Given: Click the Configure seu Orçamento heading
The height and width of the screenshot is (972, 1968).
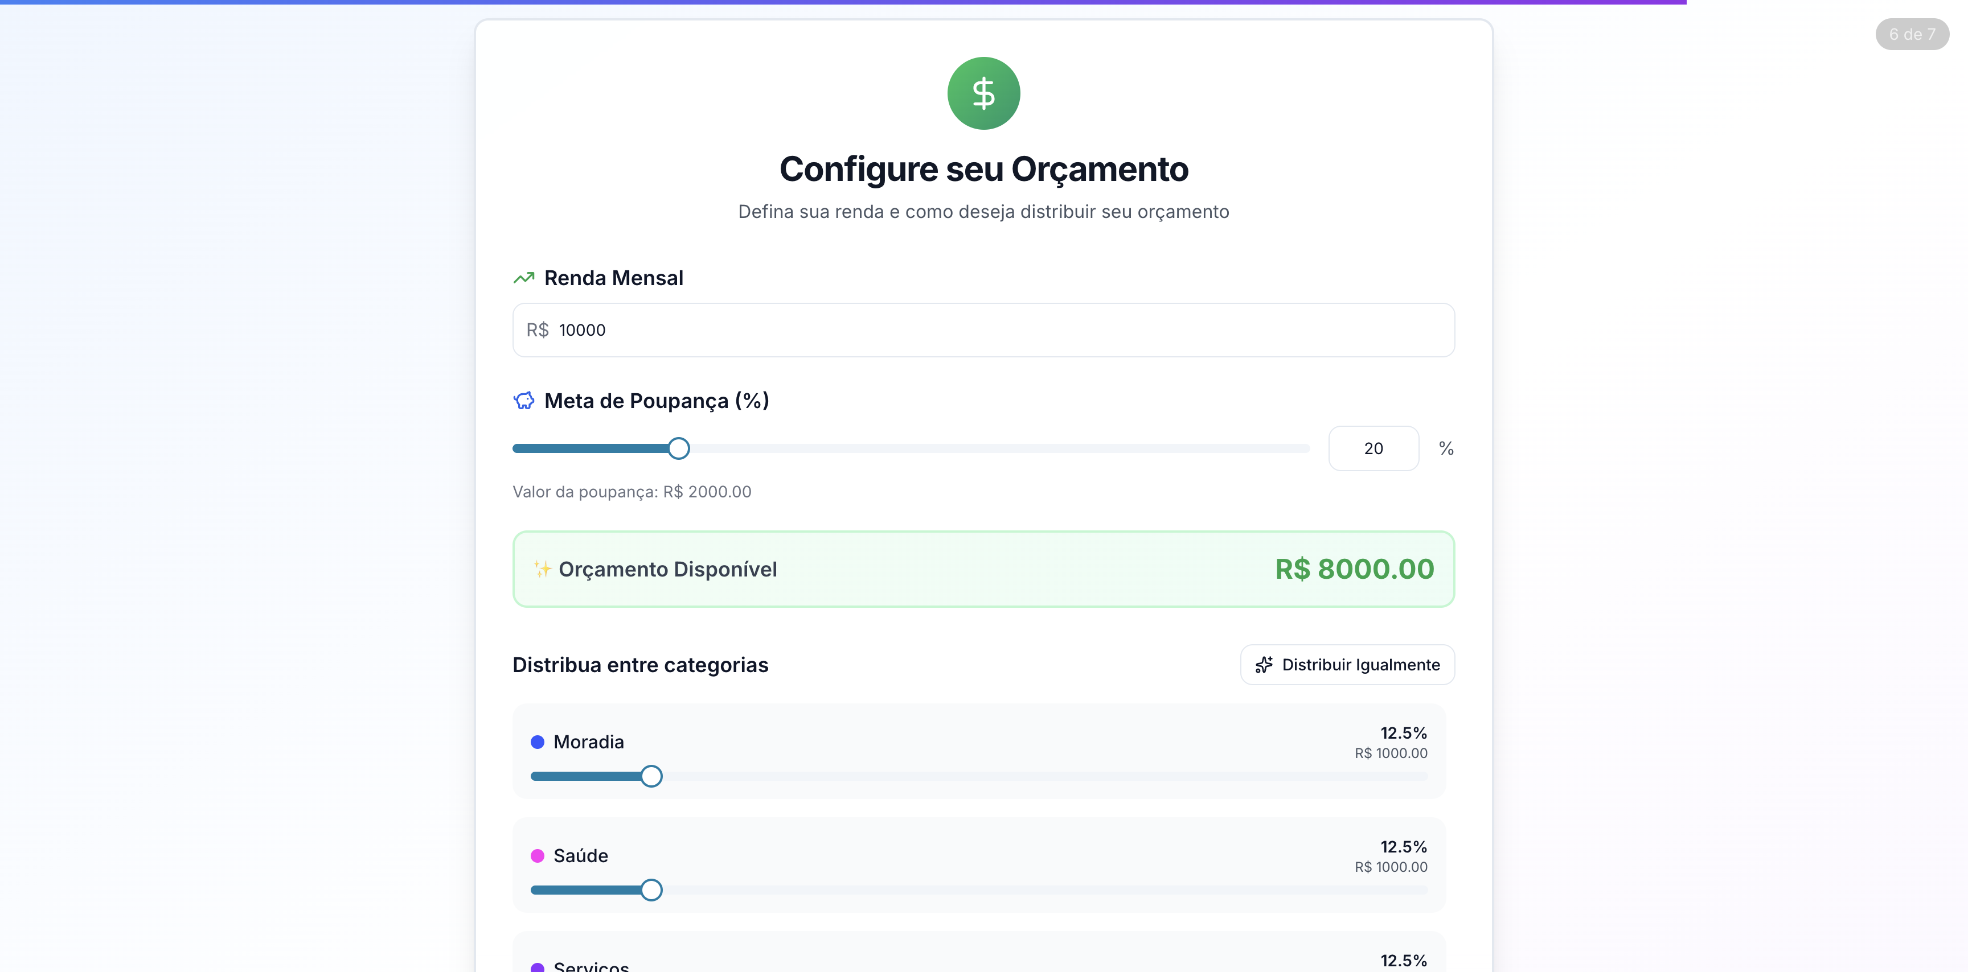Looking at the screenshot, I should click(983, 169).
